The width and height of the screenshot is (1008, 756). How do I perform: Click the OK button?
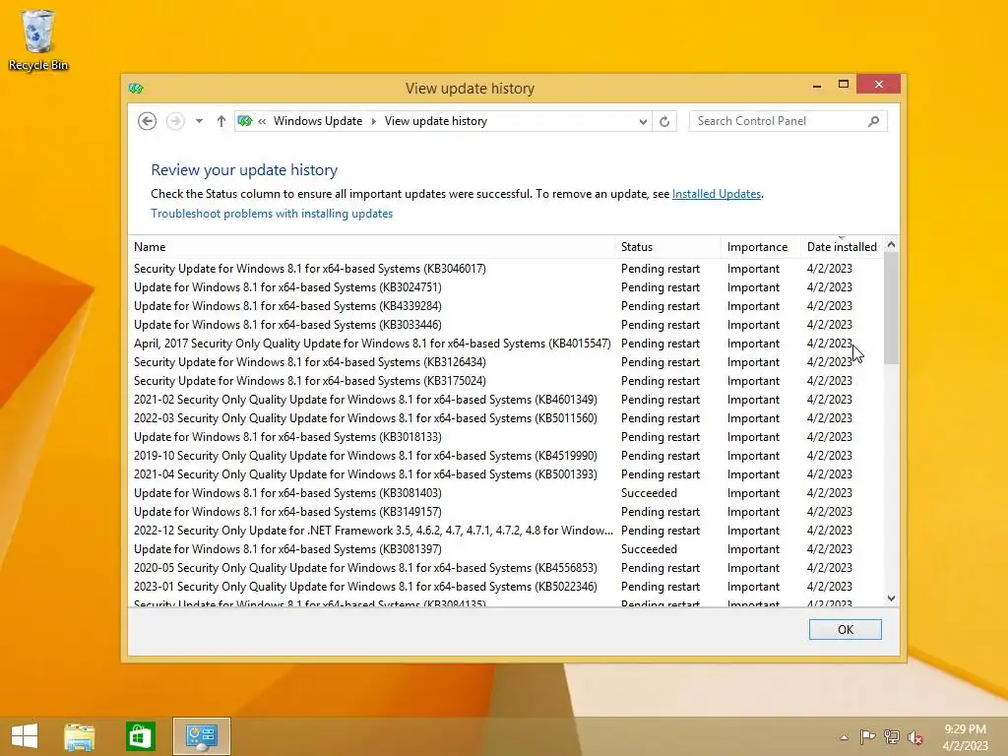(x=846, y=629)
